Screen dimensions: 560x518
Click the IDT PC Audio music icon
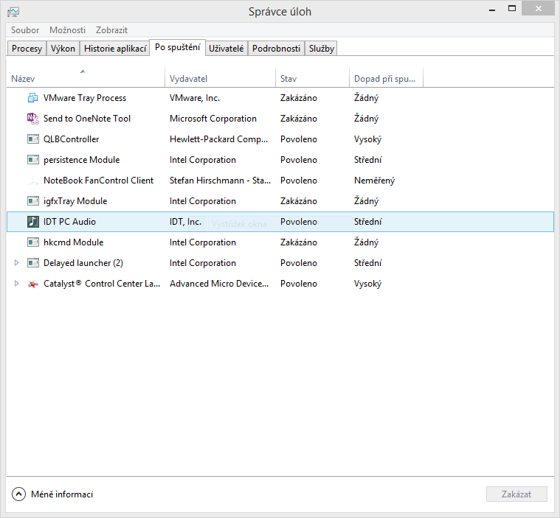pyautogui.click(x=33, y=222)
